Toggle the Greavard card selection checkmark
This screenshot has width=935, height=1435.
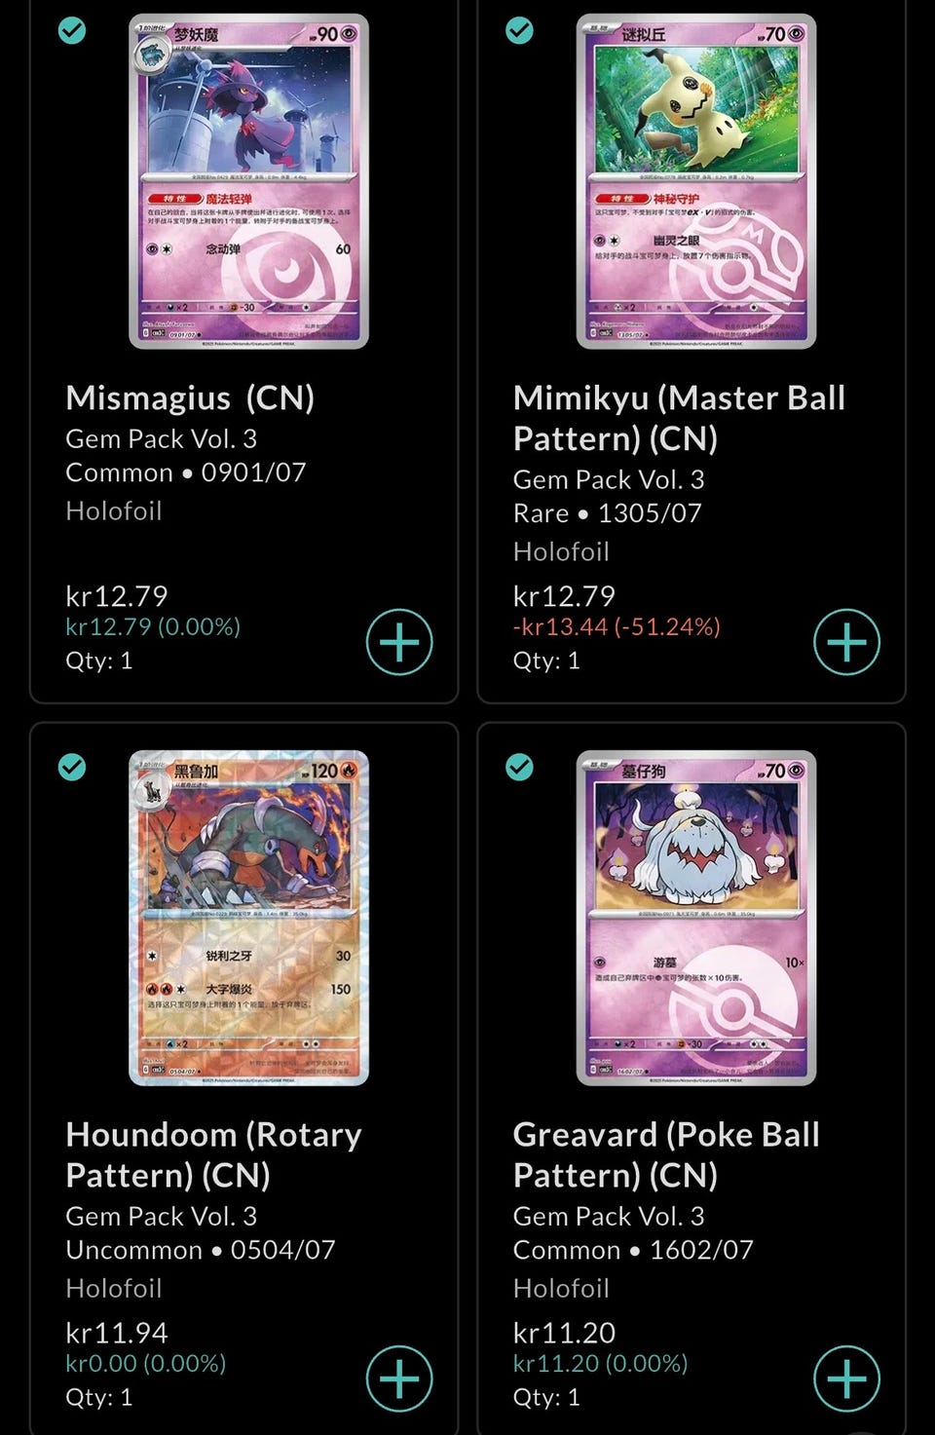pos(519,767)
